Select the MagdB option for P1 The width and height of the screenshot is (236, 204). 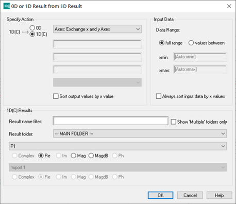coord(91,156)
